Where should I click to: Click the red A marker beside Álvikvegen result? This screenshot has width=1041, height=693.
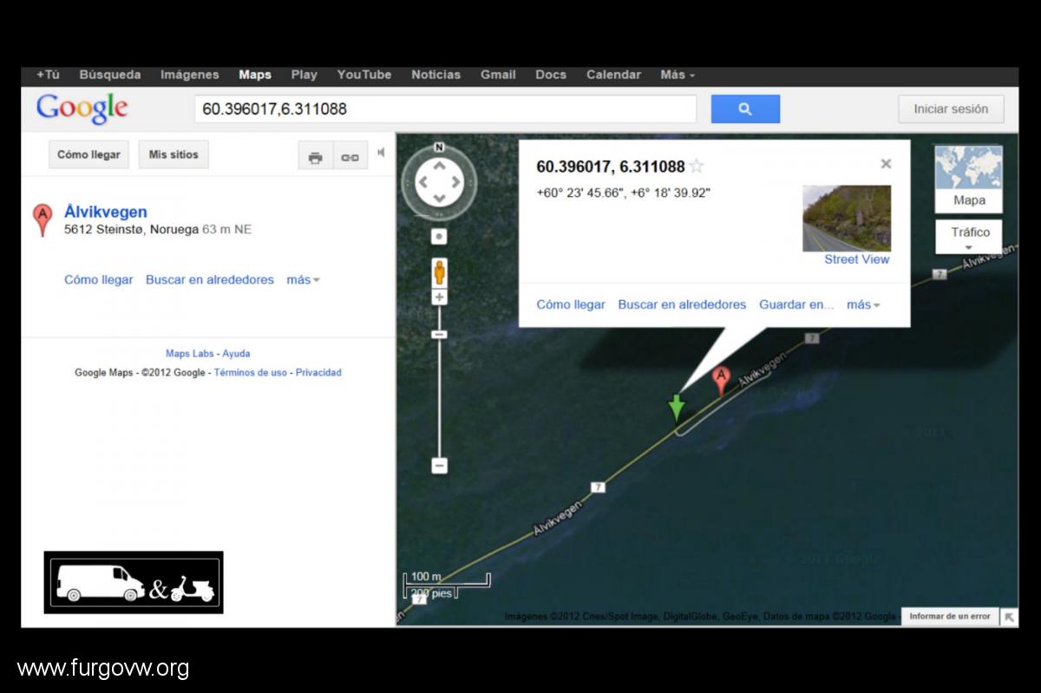pos(42,219)
